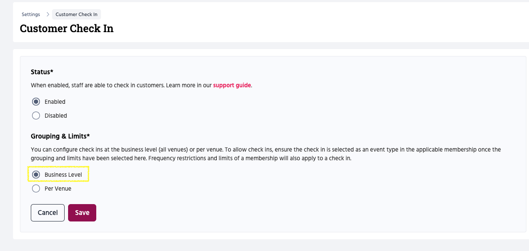This screenshot has width=529, height=251.
Task: Click the 'Business Level' label text
Action: point(63,175)
